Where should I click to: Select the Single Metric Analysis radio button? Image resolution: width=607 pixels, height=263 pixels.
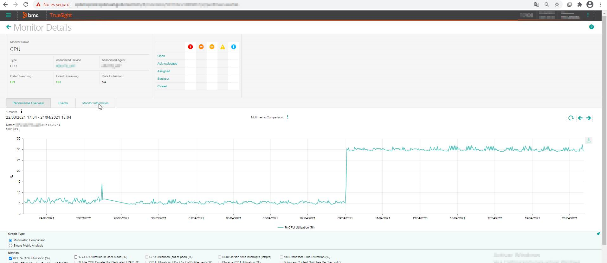10,246
